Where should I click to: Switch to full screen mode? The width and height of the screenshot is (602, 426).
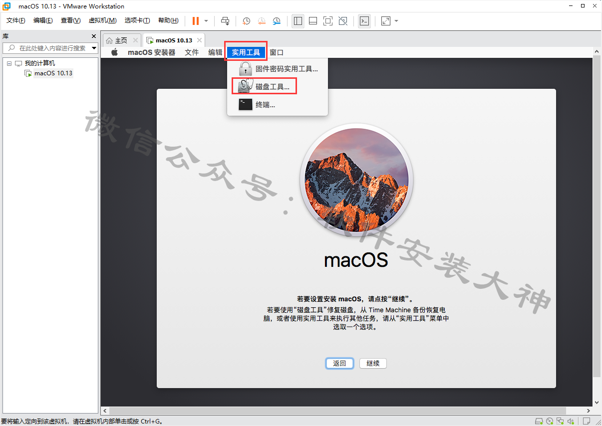point(328,21)
